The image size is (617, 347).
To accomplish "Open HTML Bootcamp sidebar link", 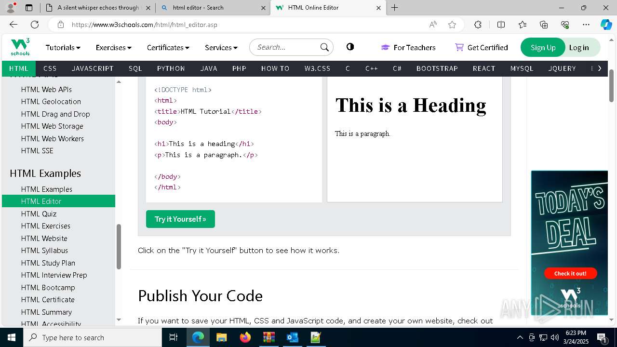I will coord(48,287).
